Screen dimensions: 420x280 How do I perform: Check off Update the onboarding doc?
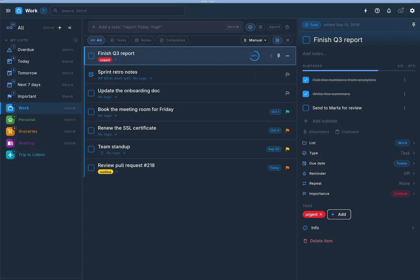click(91, 93)
